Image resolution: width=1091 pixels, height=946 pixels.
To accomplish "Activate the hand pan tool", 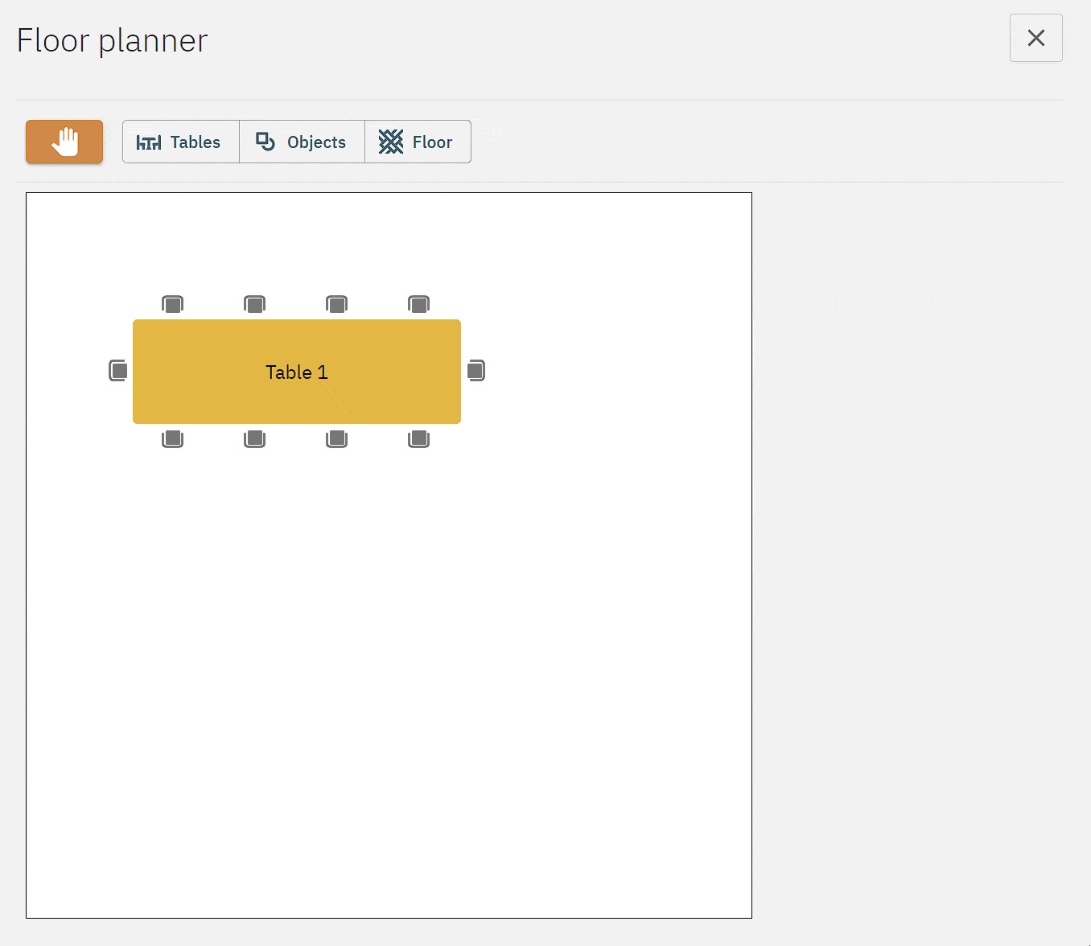I will [64, 142].
